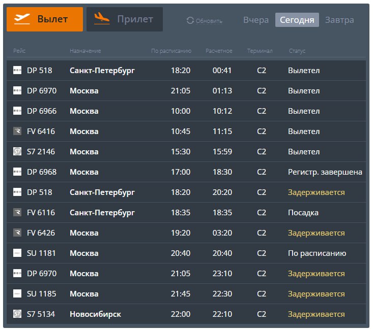This screenshot has height=330, width=373.
Task: Click the S7 logo for flight S7 5134
Action: pyautogui.click(x=17, y=314)
